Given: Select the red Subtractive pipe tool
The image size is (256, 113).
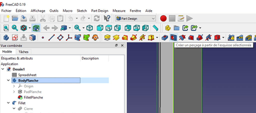Looking at the screenshot, I should click(x=200, y=38).
